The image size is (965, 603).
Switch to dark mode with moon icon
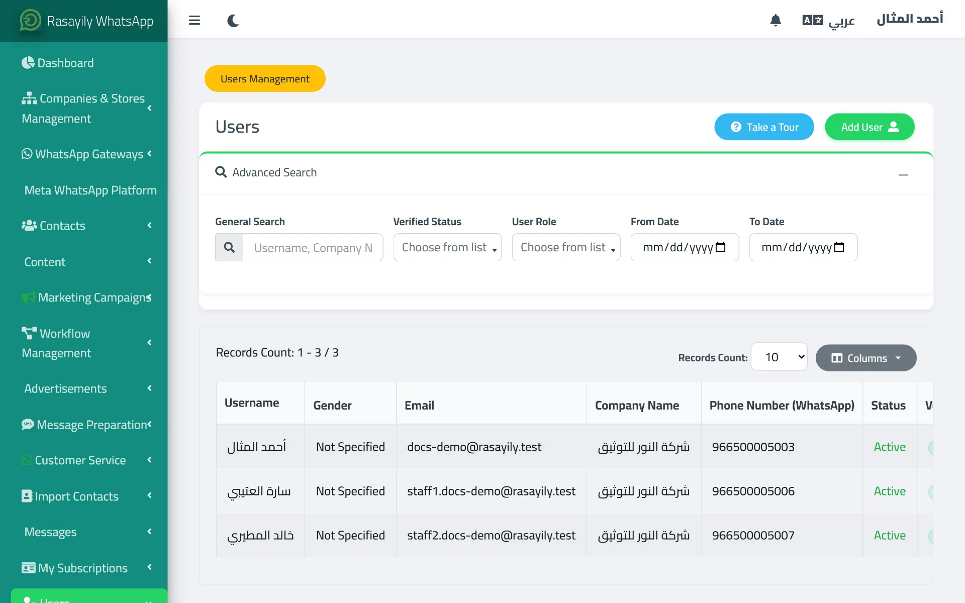(x=233, y=21)
